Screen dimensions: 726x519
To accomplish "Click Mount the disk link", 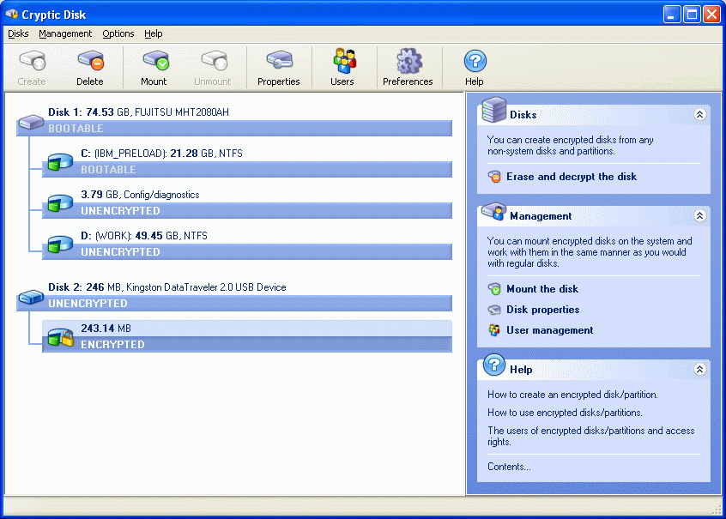I will point(541,289).
